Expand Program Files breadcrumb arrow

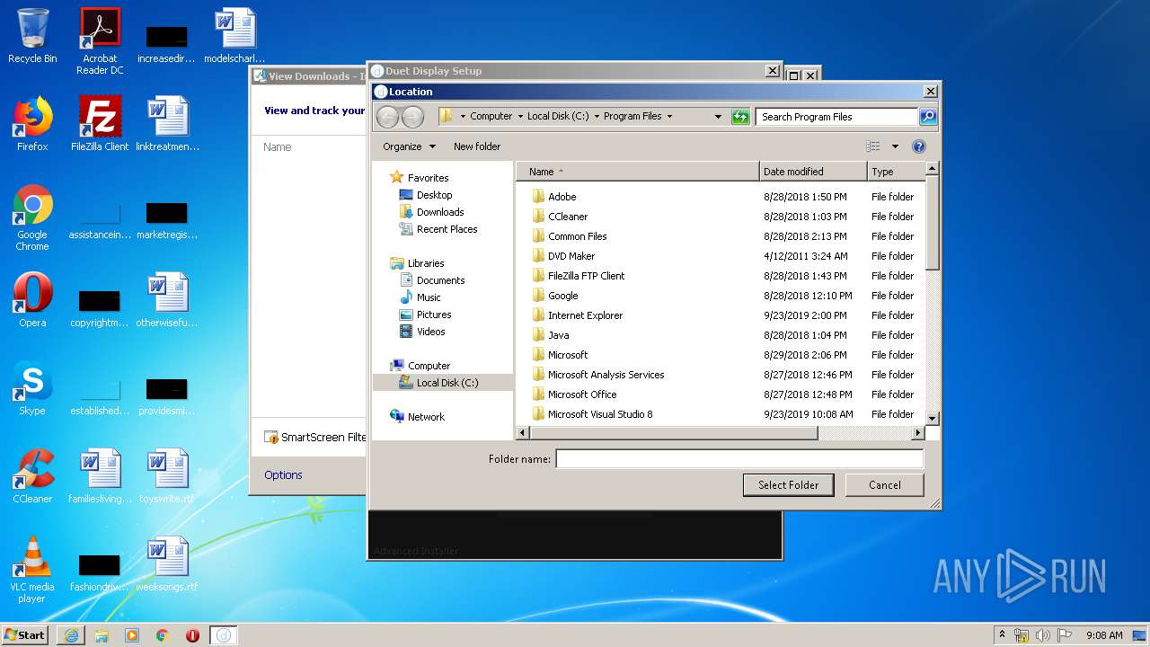coord(669,116)
